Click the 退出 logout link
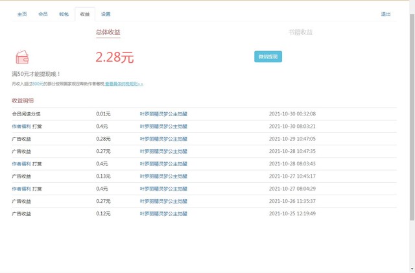The image size is (415, 273). tap(386, 14)
